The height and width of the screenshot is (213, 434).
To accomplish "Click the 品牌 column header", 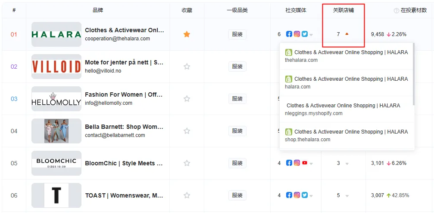I will (98, 10).
